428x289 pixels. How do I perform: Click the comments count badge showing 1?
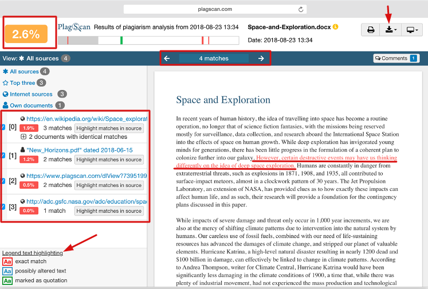414,58
